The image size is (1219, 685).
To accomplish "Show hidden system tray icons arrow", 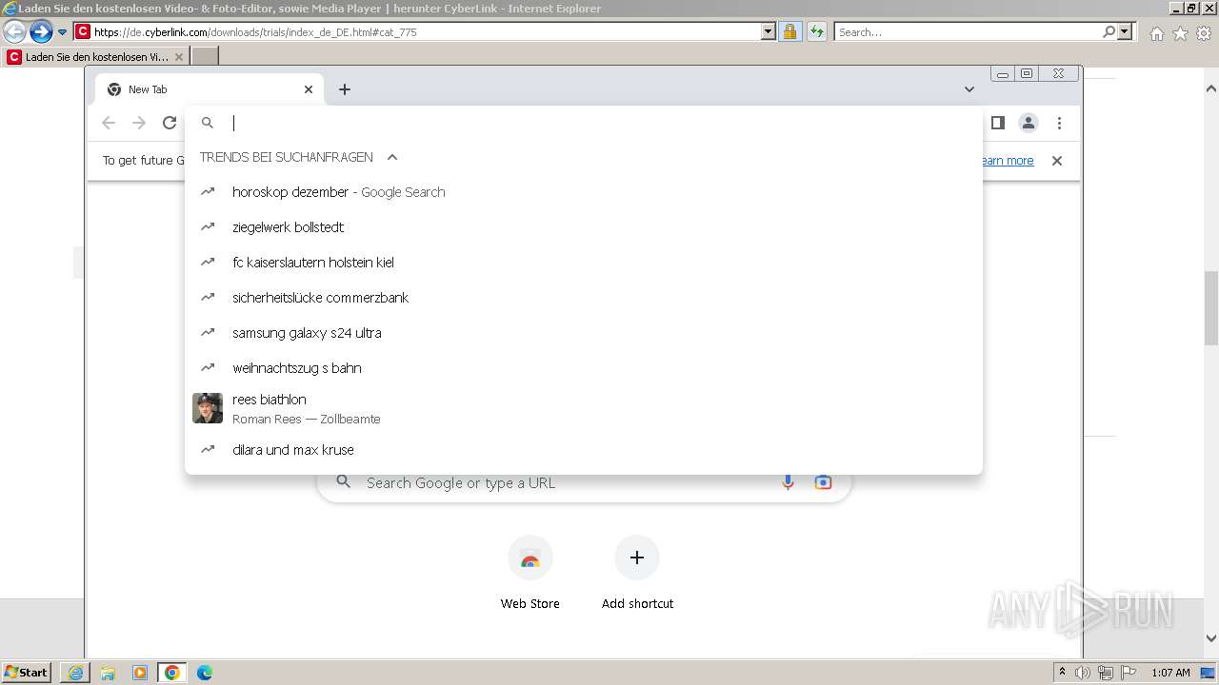I will 1062,673.
